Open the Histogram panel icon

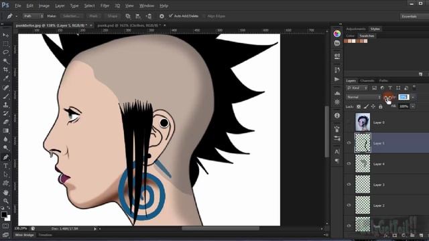[337, 93]
